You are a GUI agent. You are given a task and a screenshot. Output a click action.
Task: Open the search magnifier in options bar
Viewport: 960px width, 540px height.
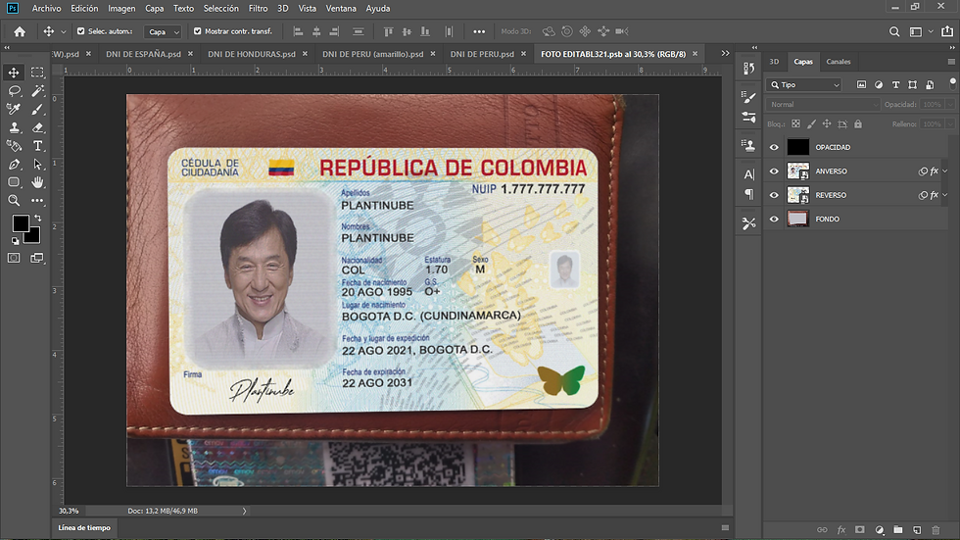click(894, 31)
